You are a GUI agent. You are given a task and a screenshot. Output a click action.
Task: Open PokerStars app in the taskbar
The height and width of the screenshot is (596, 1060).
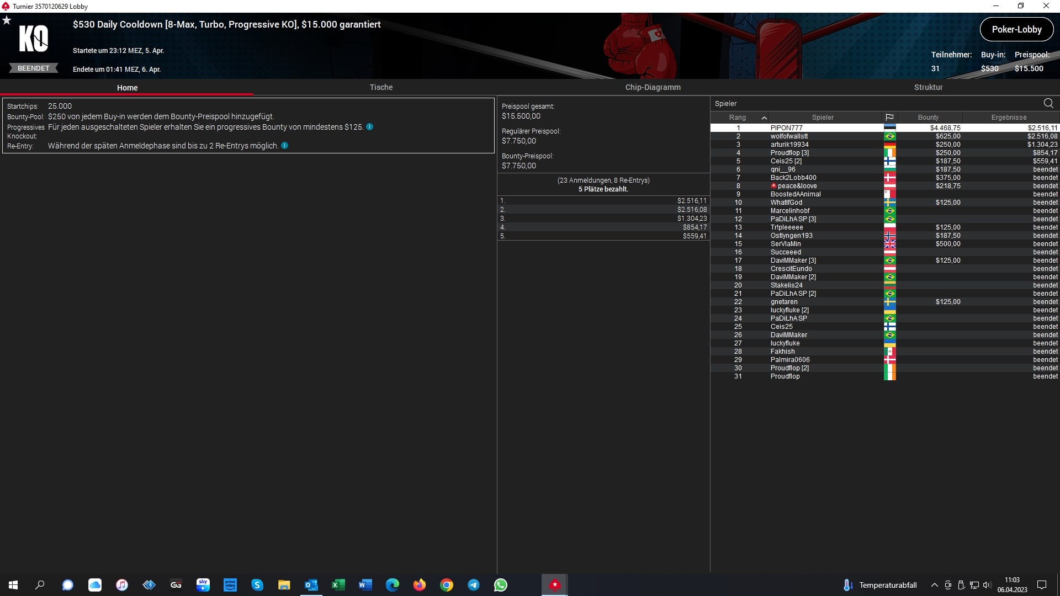click(x=554, y=585)
